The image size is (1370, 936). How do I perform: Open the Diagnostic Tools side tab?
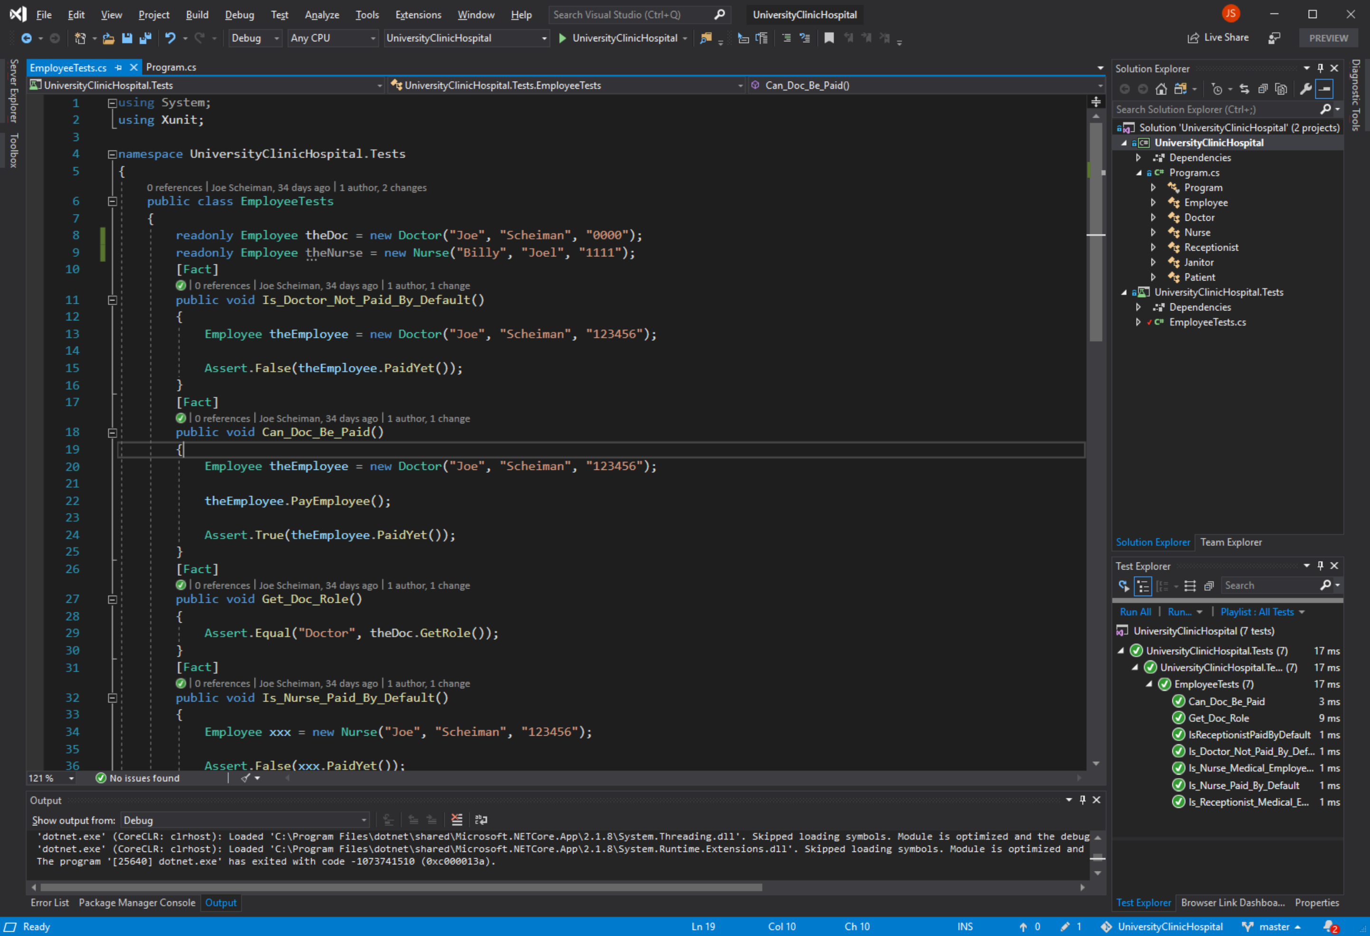[x=1355, y=95]
